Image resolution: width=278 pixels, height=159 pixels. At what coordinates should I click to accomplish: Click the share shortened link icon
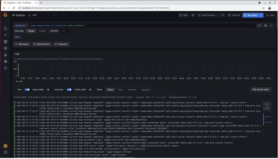[193, 15]
